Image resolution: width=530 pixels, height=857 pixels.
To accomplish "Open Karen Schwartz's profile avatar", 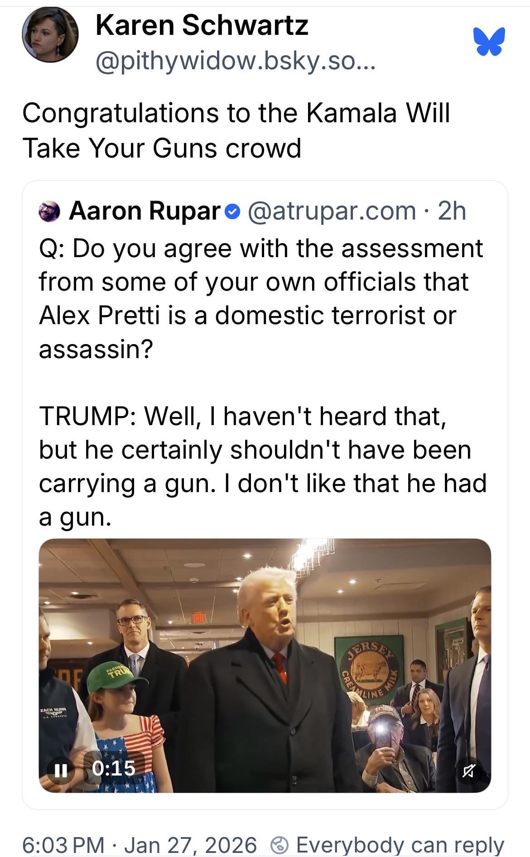I will tap(50, 35).
